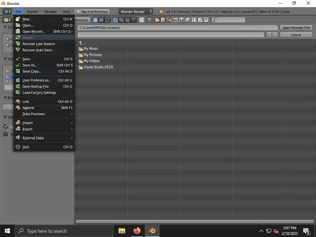This screenshot has height=237, width=316.
Task: Click the Load Factory Settings icon
Action: point(18,93)
